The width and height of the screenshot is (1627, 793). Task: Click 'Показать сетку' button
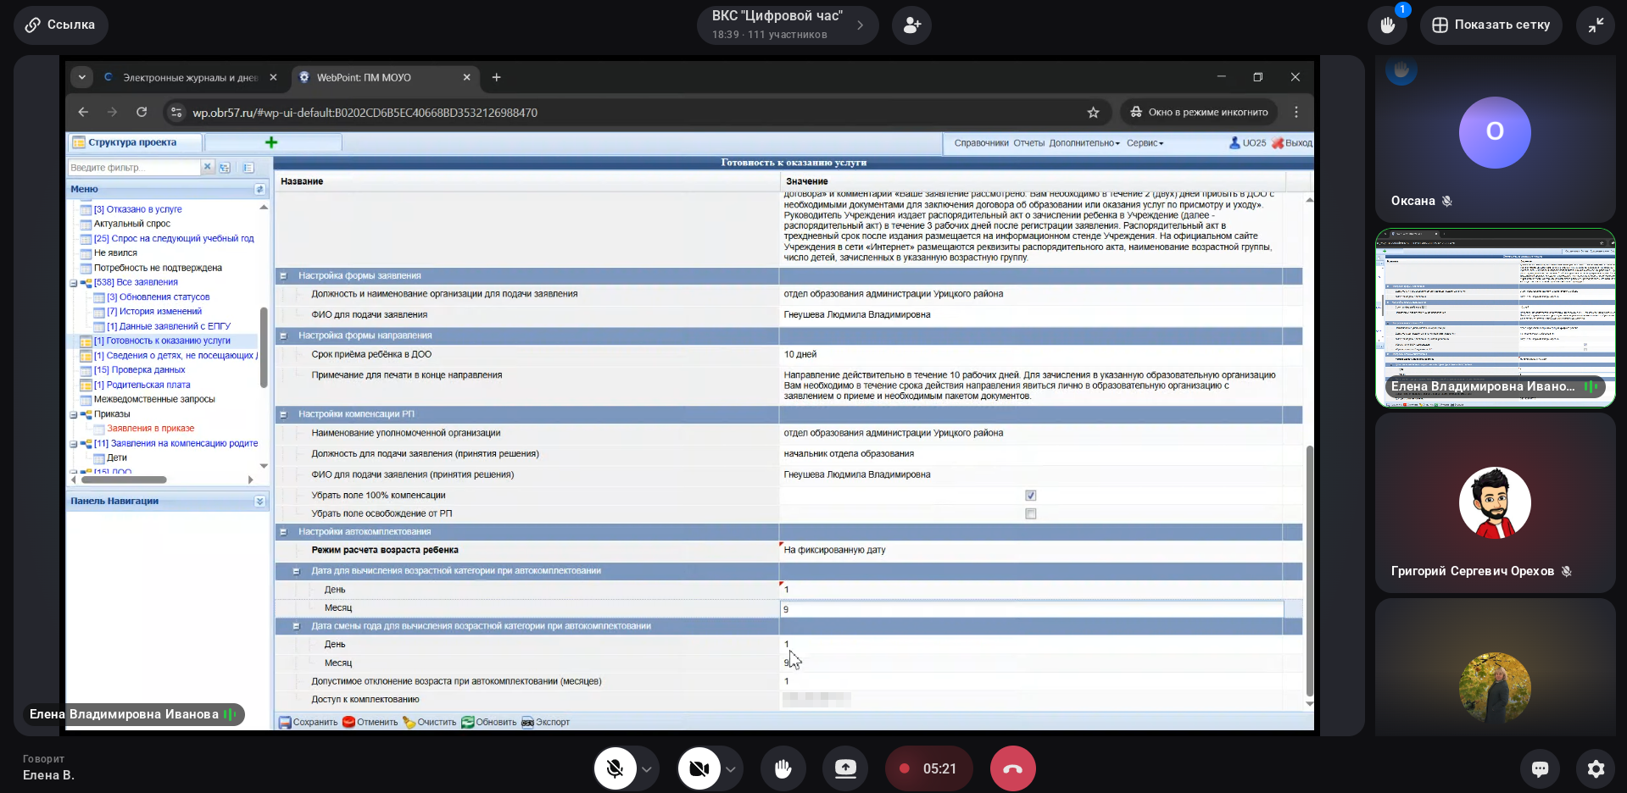pos(1491,25)
